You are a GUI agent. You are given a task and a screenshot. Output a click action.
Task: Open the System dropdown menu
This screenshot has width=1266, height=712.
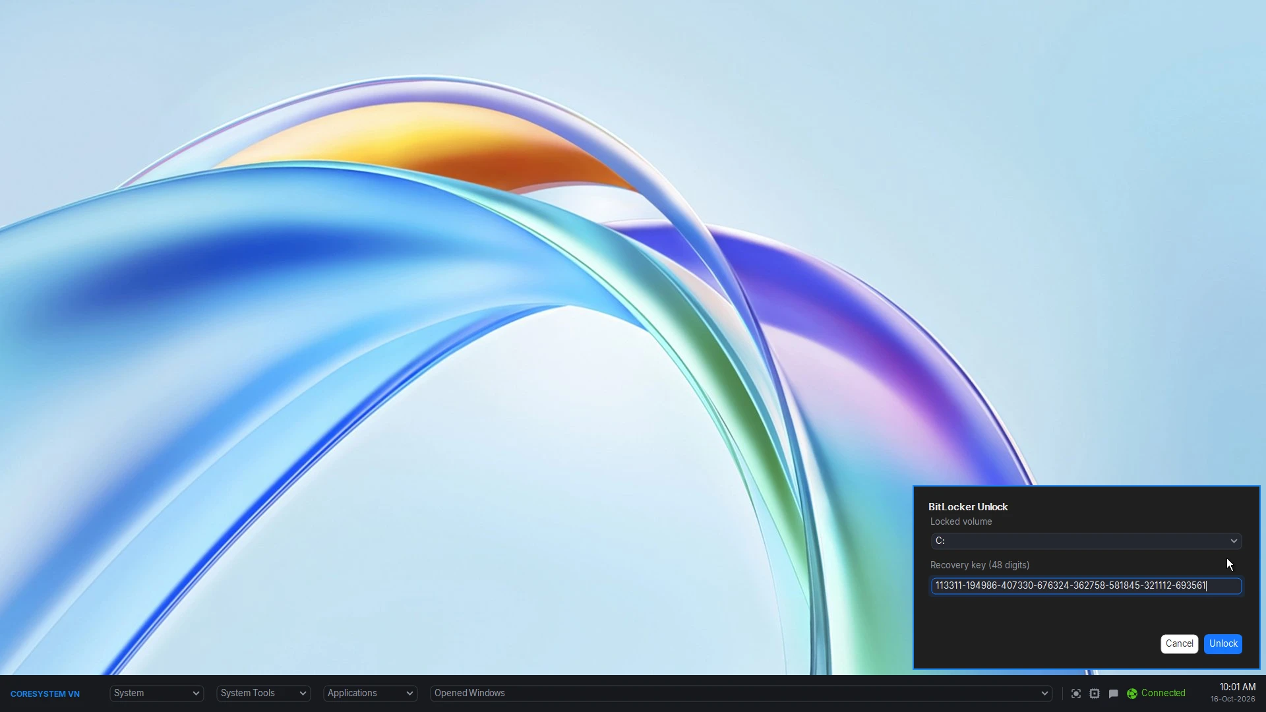tap(157, 694)
